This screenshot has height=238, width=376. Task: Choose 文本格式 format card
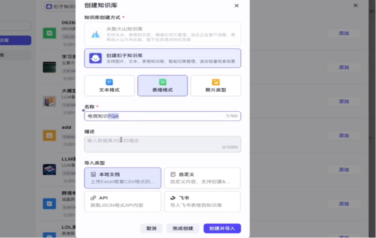(110, 85)
